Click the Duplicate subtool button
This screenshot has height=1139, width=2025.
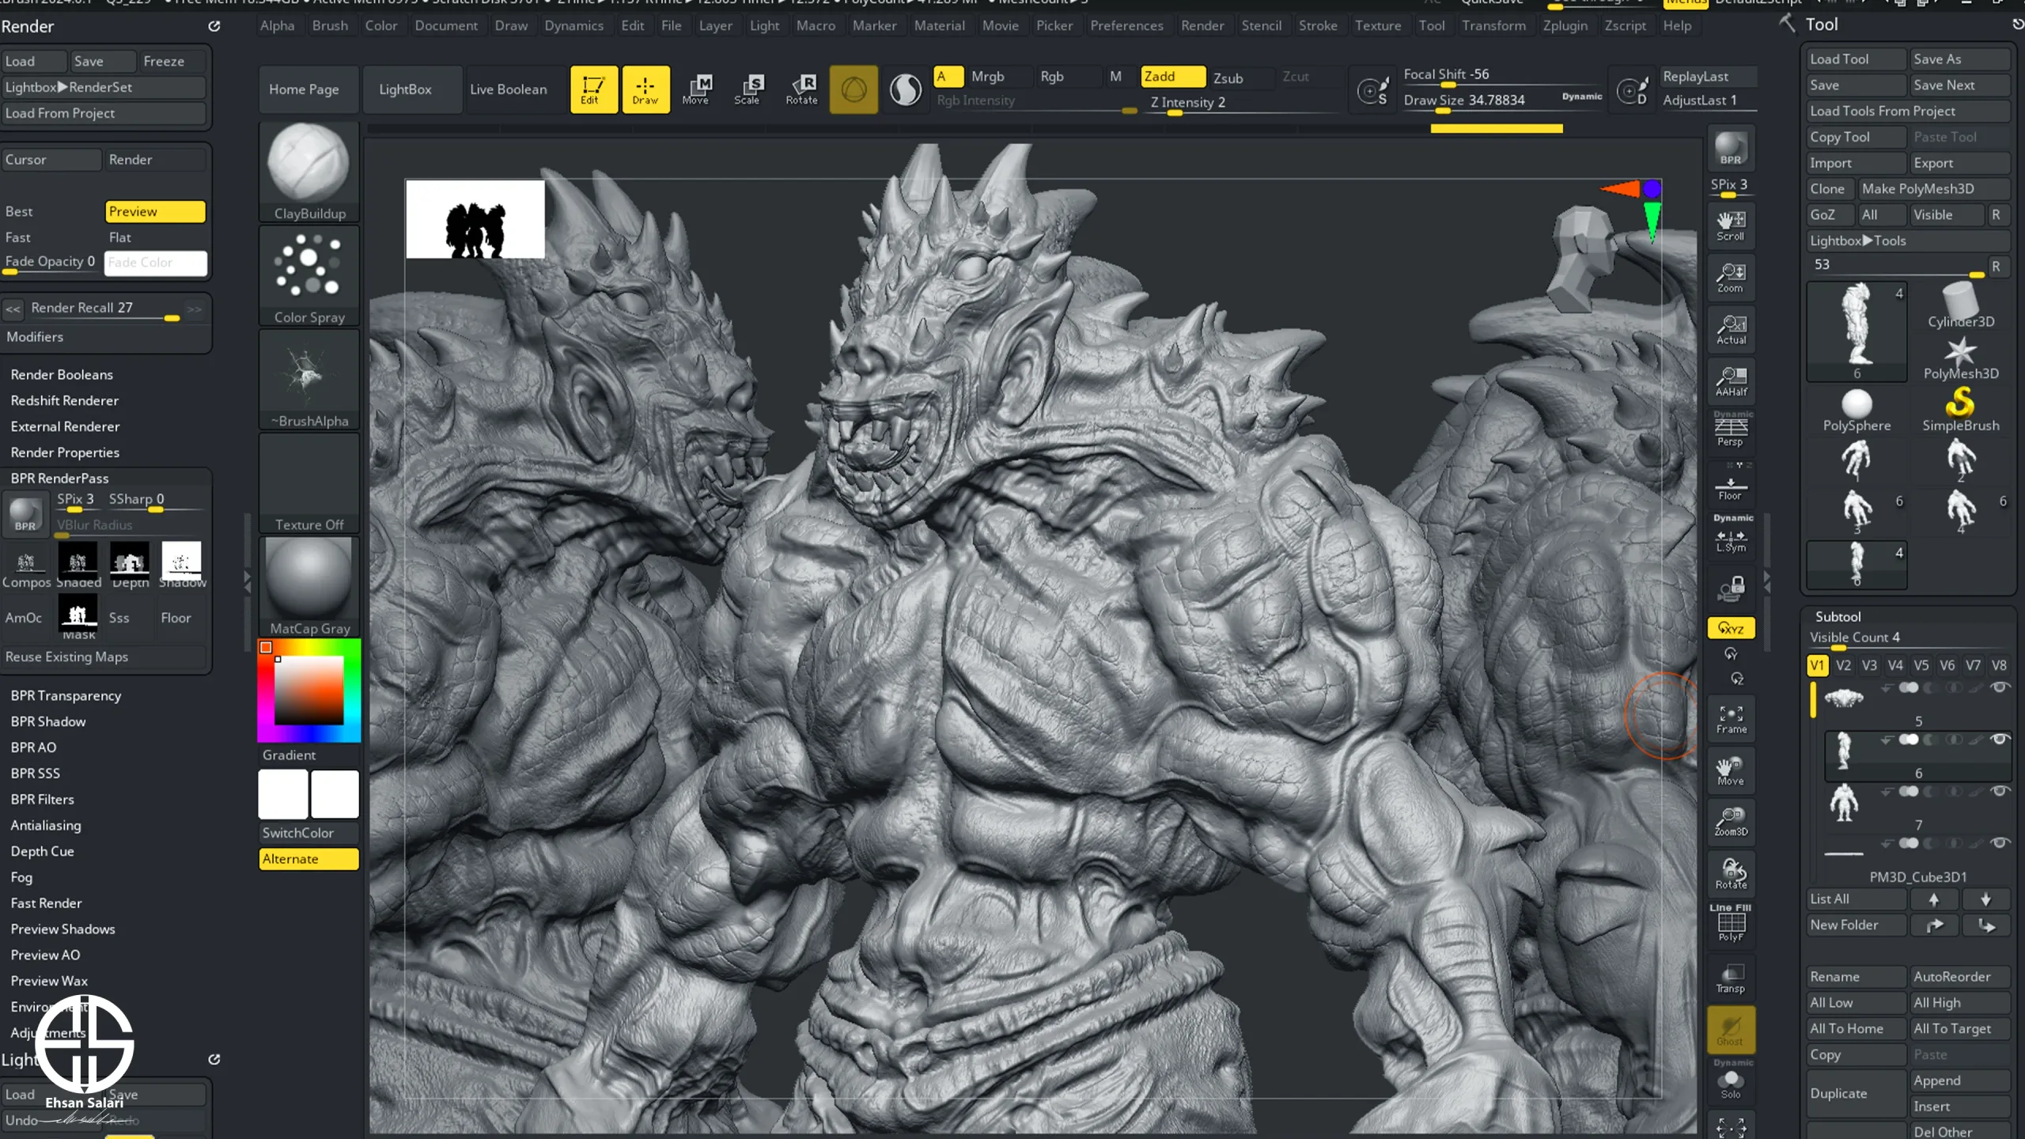click(x=1856, y=1093)
